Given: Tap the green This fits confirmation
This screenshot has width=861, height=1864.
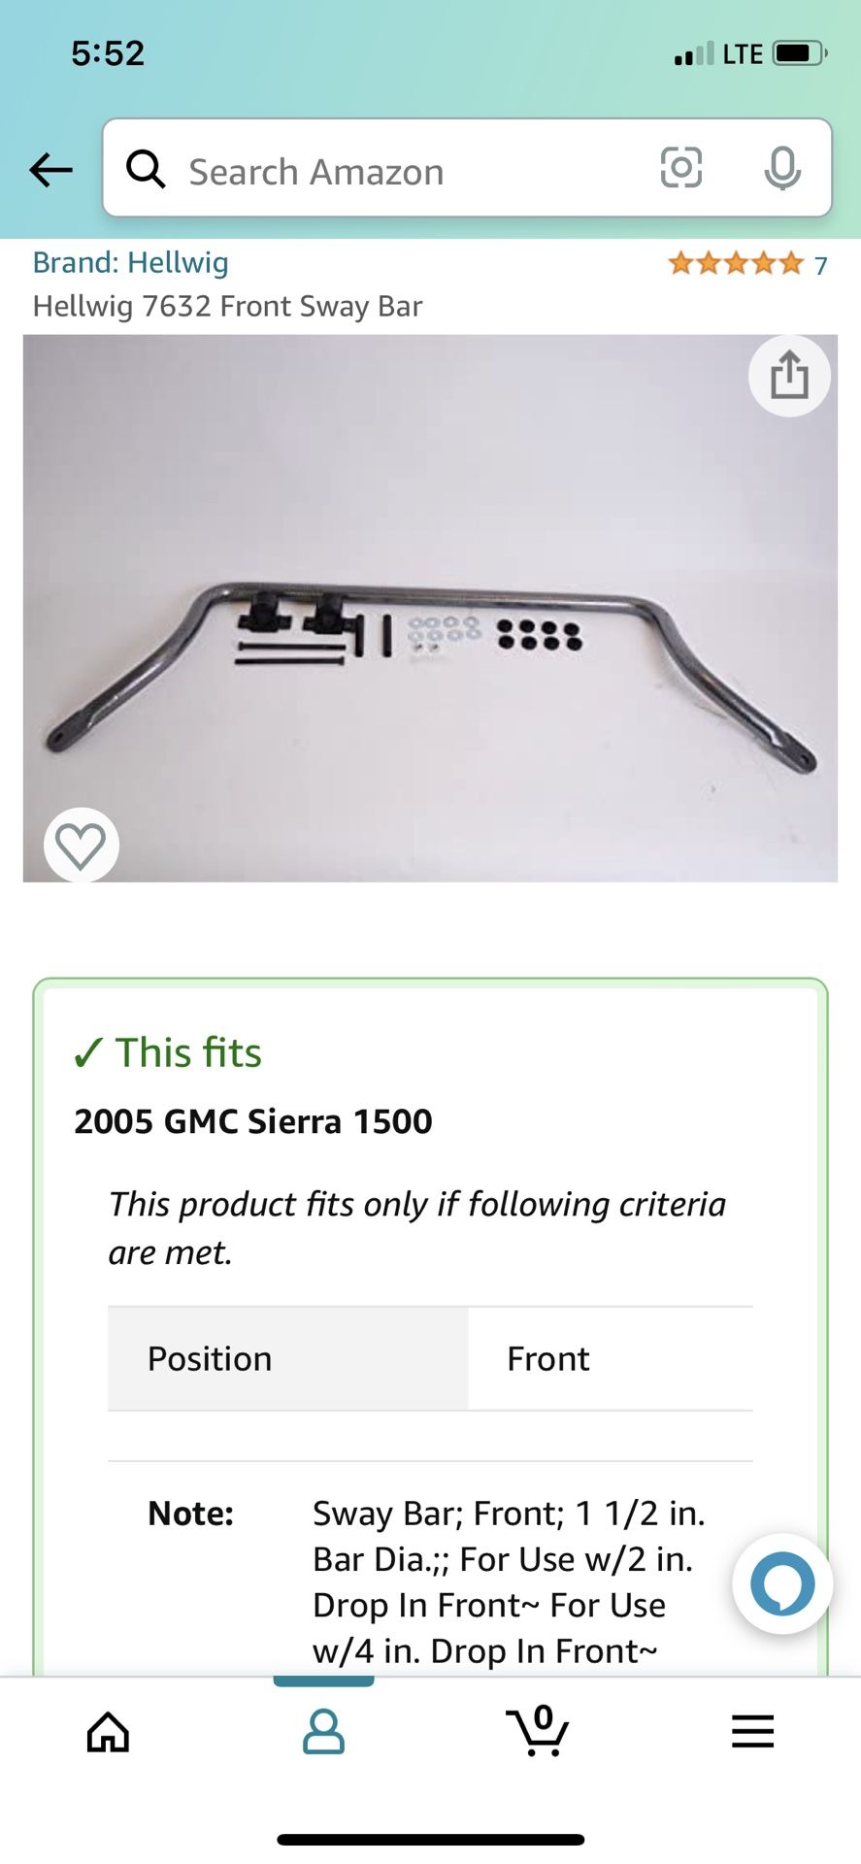Looking at the screenshot, I should (x=168, y=1052).
